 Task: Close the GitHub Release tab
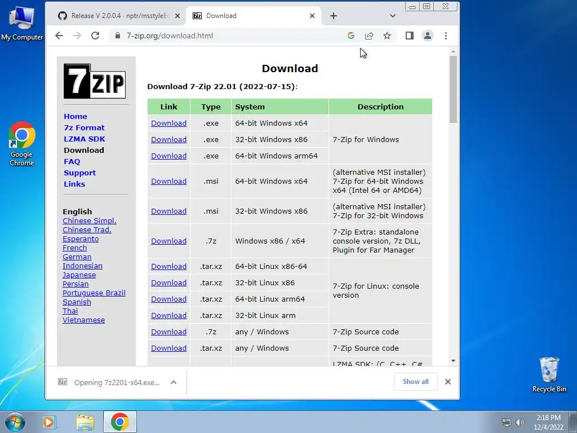coord(177,16)
